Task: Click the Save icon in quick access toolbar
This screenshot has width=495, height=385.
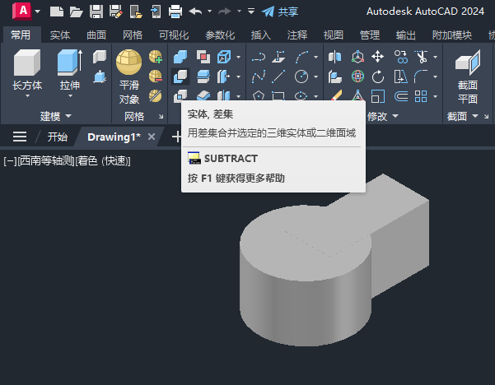Action: [96, 12]
